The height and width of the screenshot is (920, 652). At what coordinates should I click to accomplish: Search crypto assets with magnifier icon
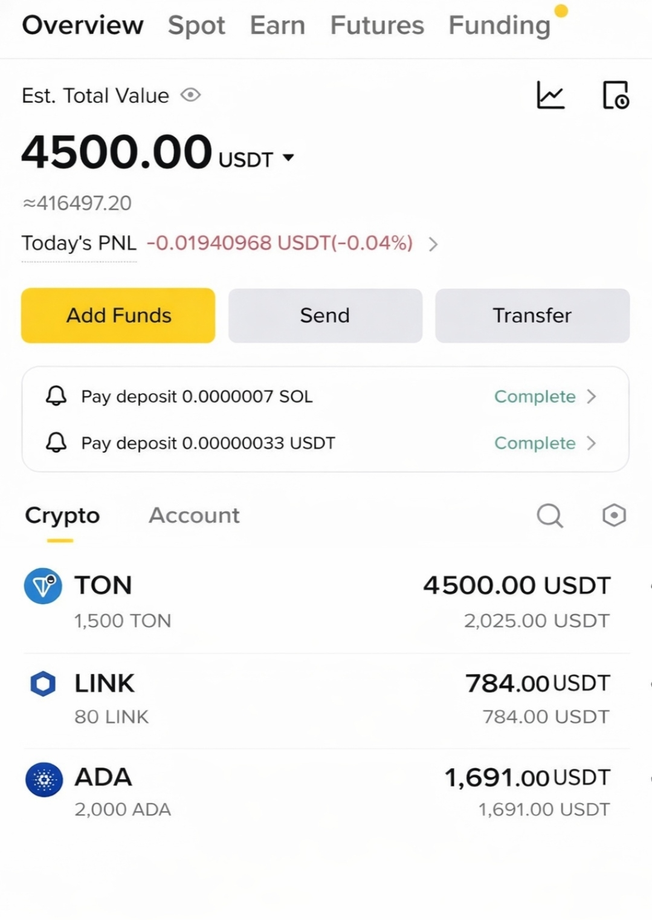pos(550,516)
